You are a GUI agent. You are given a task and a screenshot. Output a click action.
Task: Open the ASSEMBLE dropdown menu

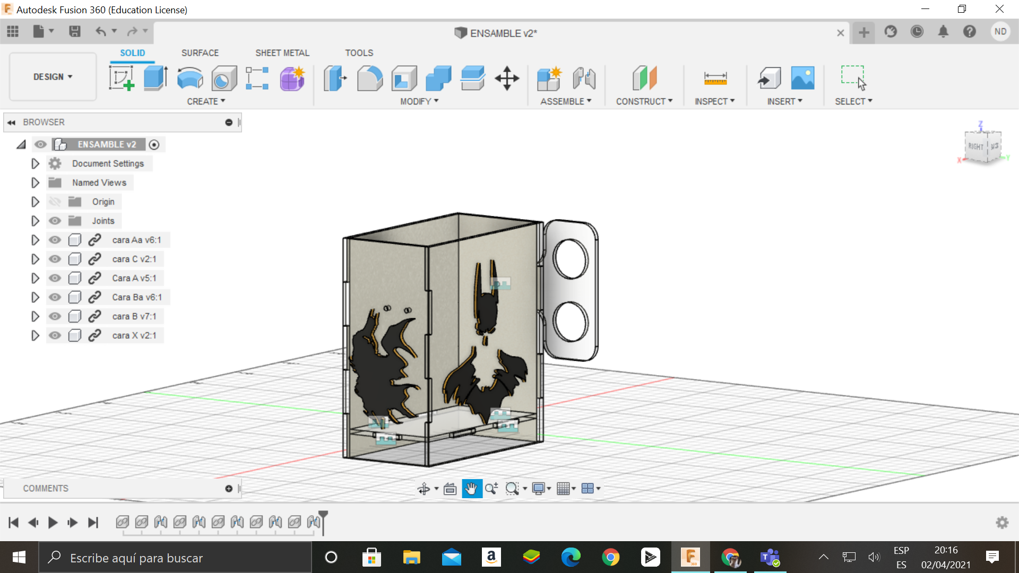[566, 101]
